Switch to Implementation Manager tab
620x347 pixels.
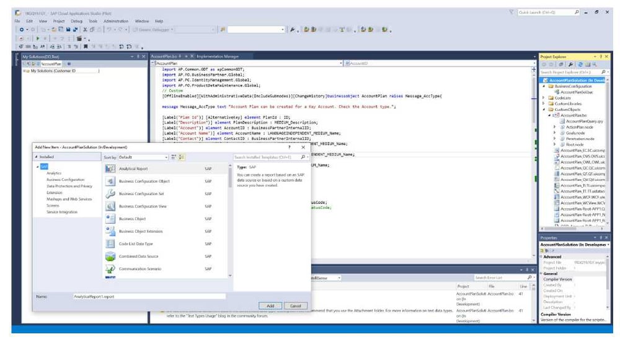coord(218,56)
